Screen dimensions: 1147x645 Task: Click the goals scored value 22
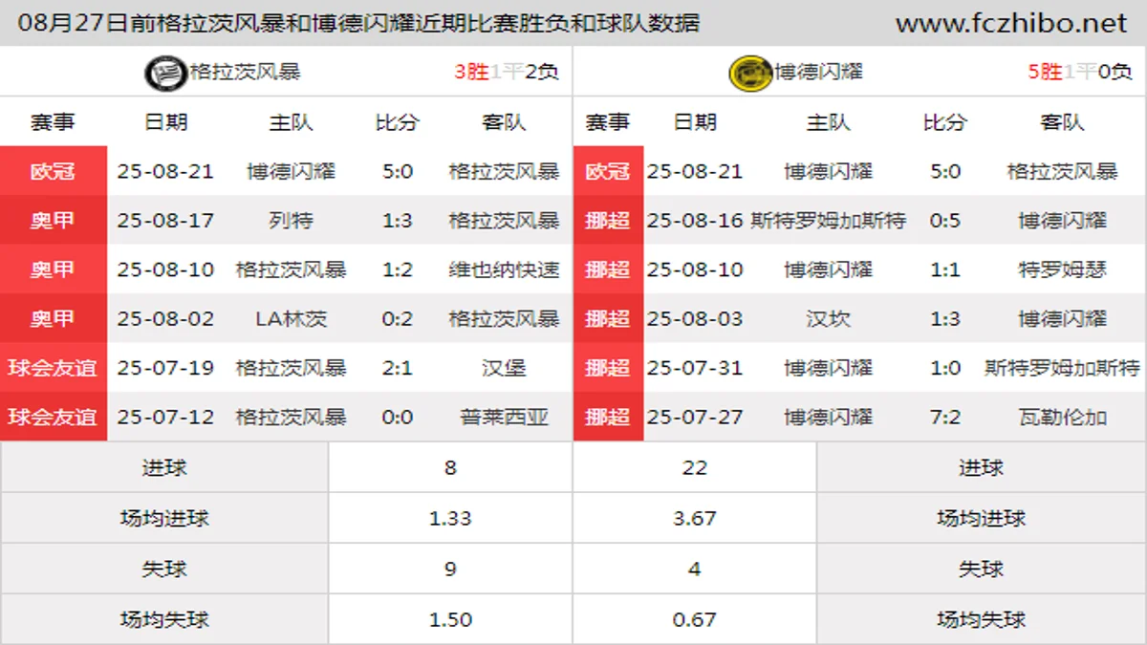point(695,467)
